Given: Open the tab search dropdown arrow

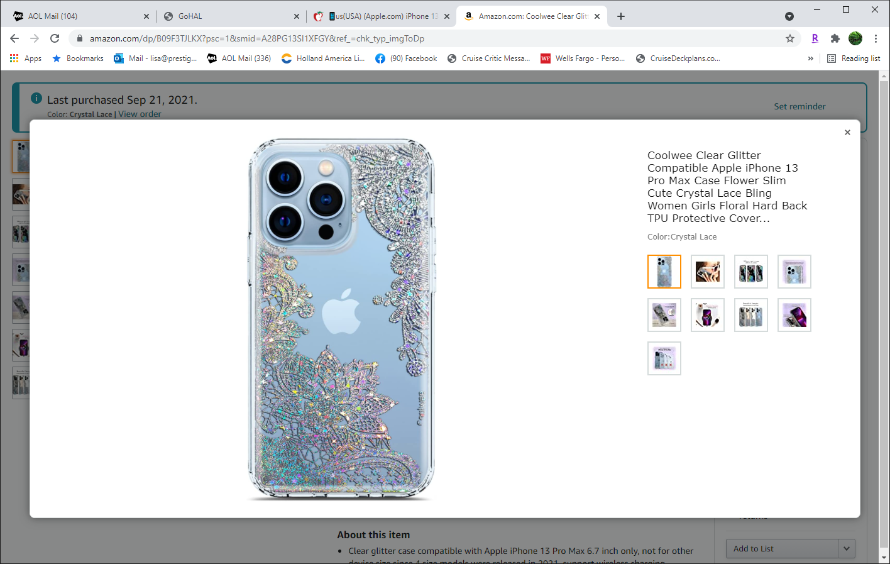Looking at the screenshot, I should point(789,16).
